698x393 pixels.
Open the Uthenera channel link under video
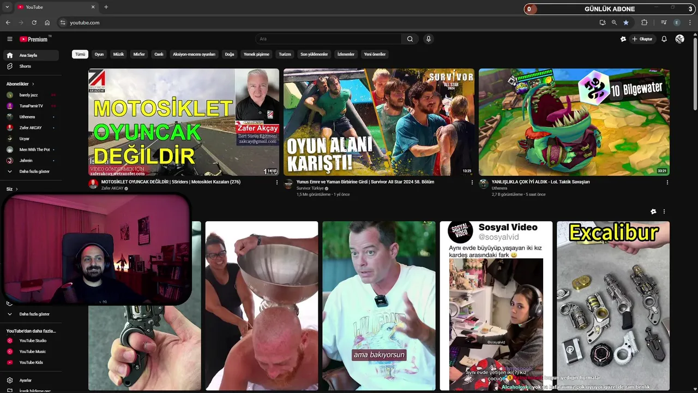pos(500,188)
